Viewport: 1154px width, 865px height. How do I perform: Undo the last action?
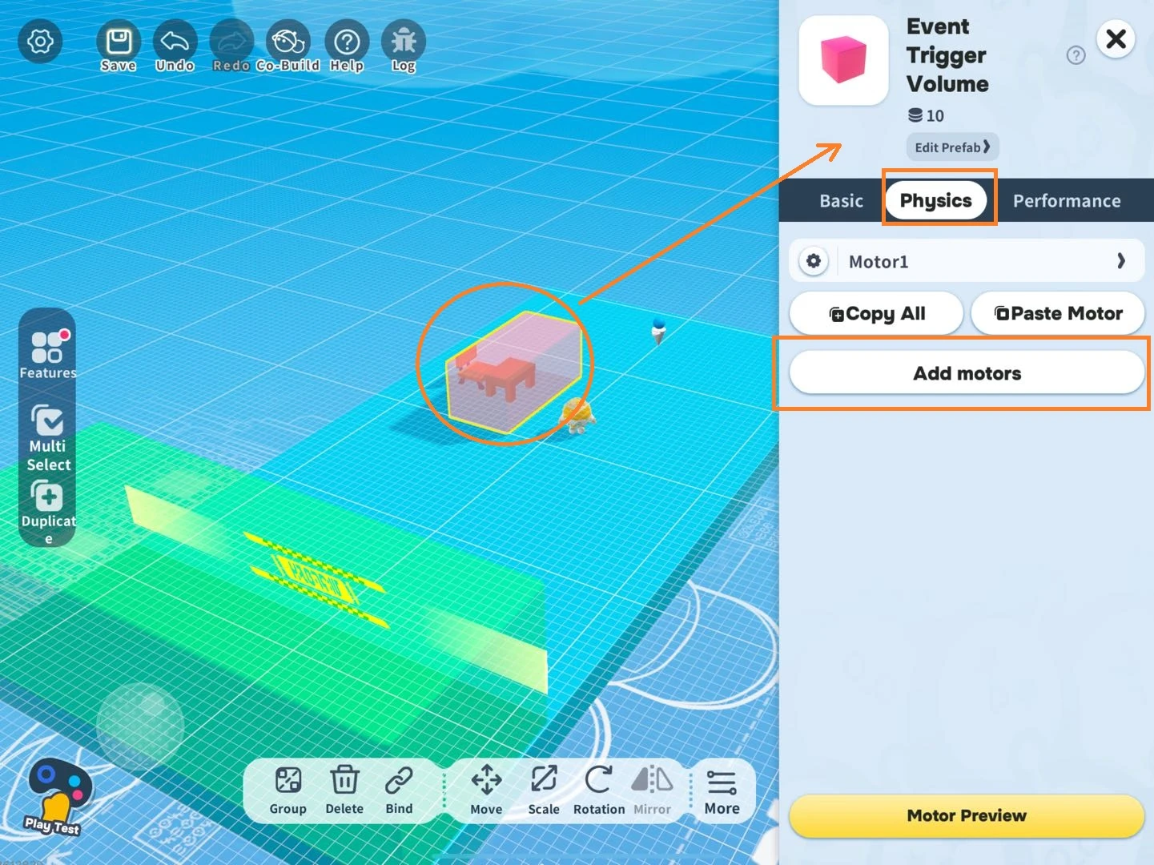[175, 46]
